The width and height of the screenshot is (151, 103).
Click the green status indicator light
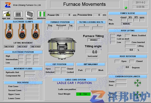(126, 8)
